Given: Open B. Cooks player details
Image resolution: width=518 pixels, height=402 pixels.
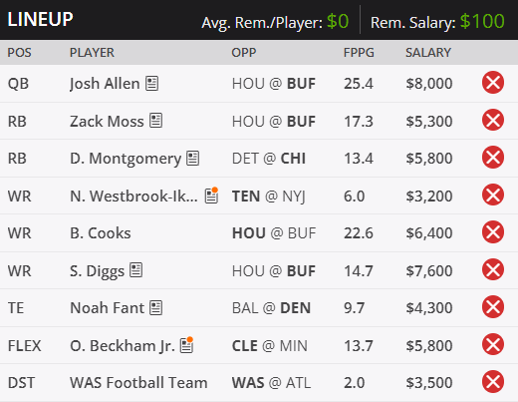Looking at the screenshot, I should tap(101, 233).
